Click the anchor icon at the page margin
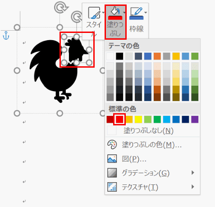Screen dimensions: 215x207 coord(6,36)
